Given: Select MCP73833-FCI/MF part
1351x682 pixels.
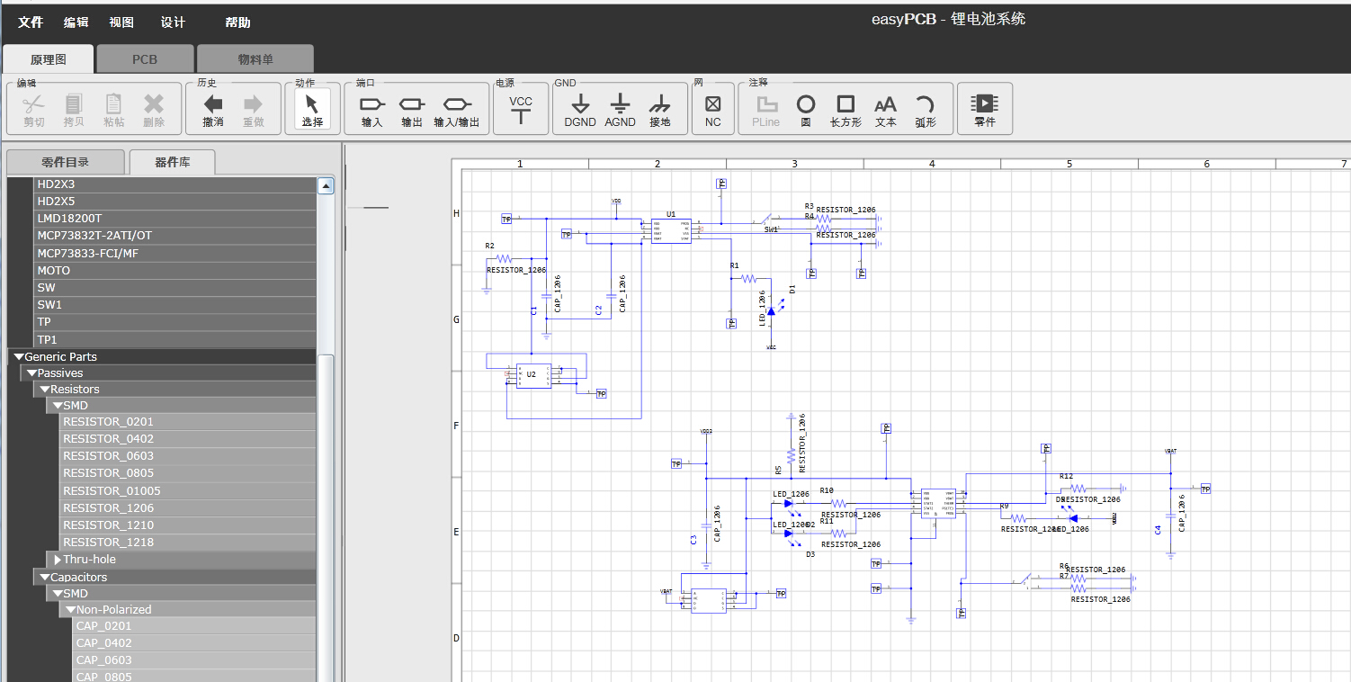Looking at the screenshot, I should pos(174,254).
